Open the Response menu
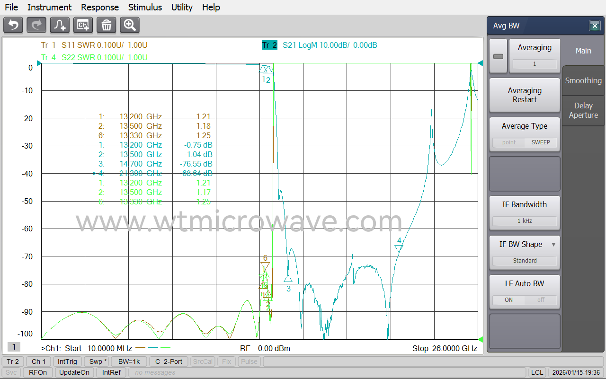This screenshot has height=379, width=606. coord(100,7)
